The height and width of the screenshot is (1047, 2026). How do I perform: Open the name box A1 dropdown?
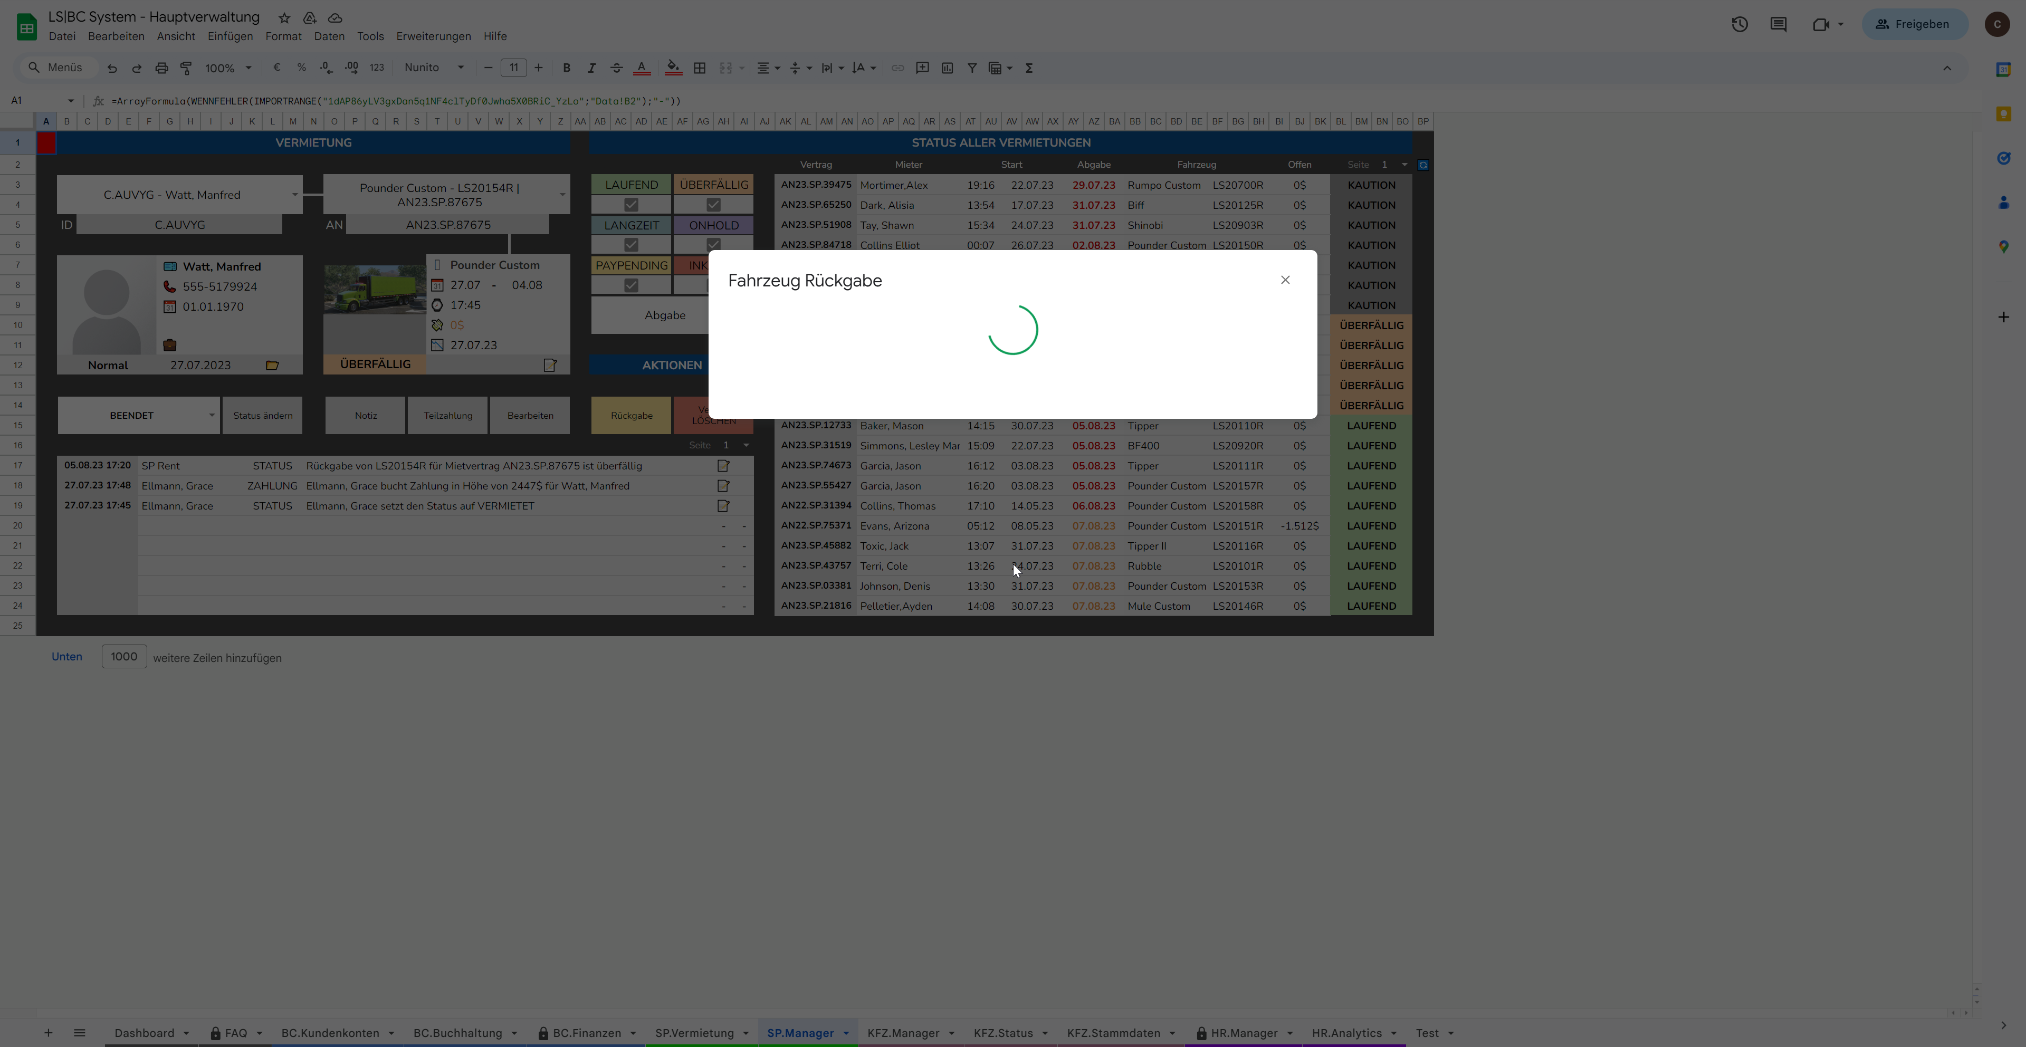pyautogui.click(x=71, y=101)
